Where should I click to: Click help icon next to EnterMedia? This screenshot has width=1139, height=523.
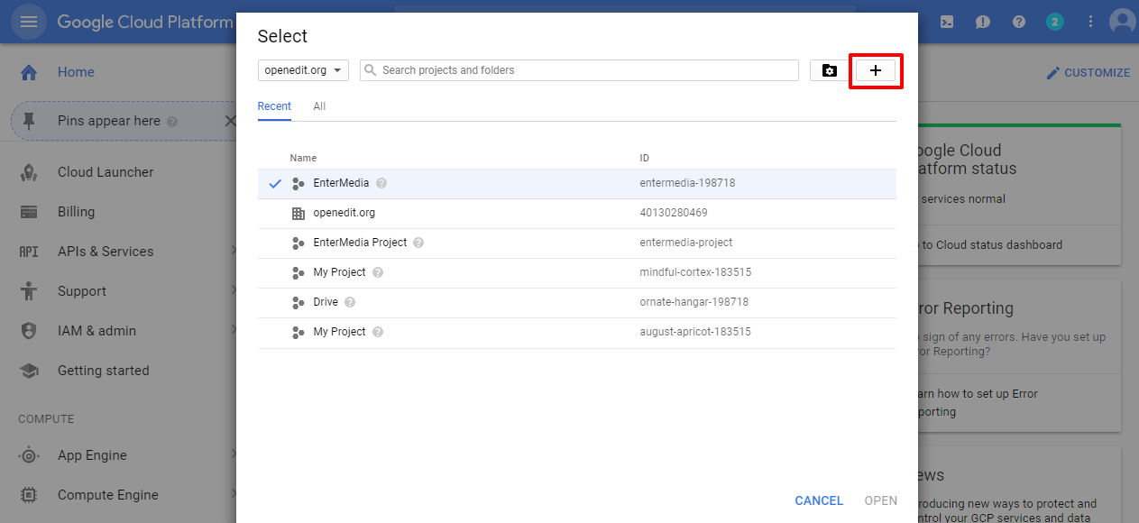click(381, 183)
